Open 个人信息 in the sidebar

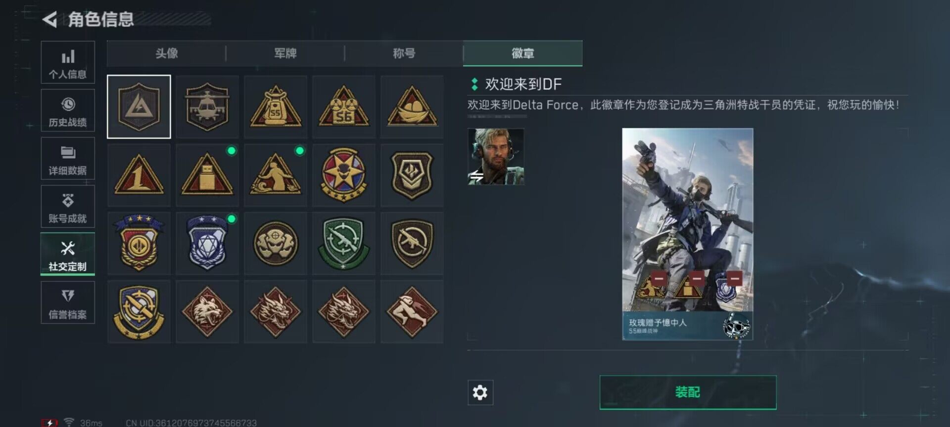tap(68, 63)
